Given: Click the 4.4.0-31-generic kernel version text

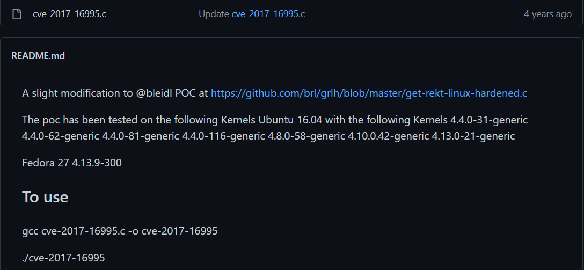Looking at the screenshot, I should click(488, 120).
